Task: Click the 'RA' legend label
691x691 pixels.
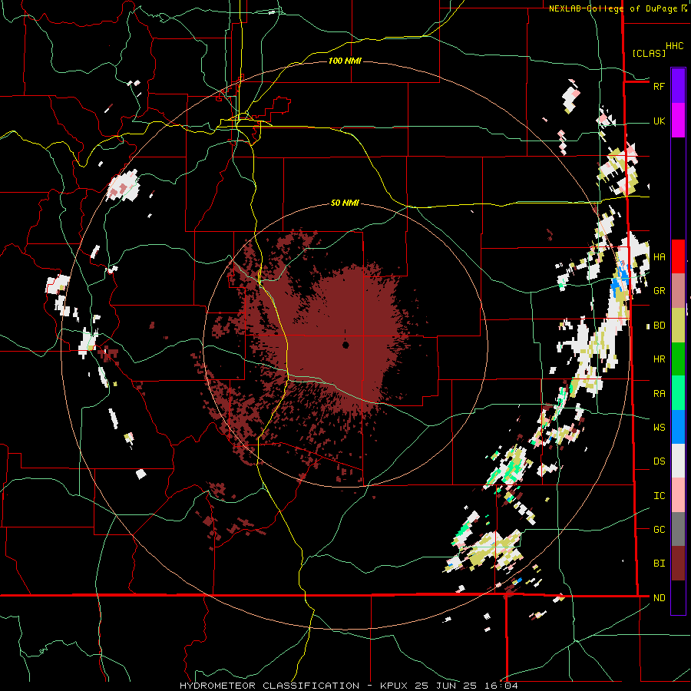Action: [x=659, y=394]
